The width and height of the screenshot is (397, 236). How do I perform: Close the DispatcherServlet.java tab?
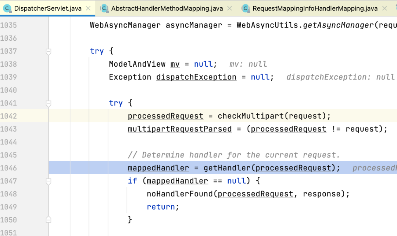(x=87, y=8)
